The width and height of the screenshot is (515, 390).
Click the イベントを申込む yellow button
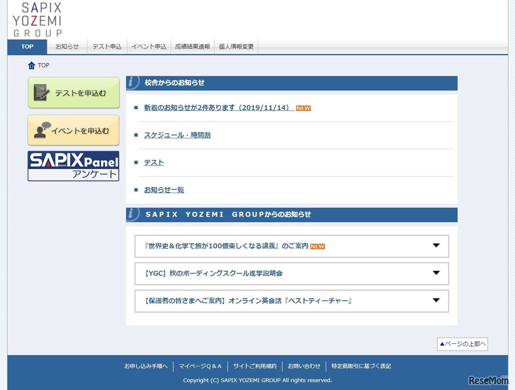(74, 130)
